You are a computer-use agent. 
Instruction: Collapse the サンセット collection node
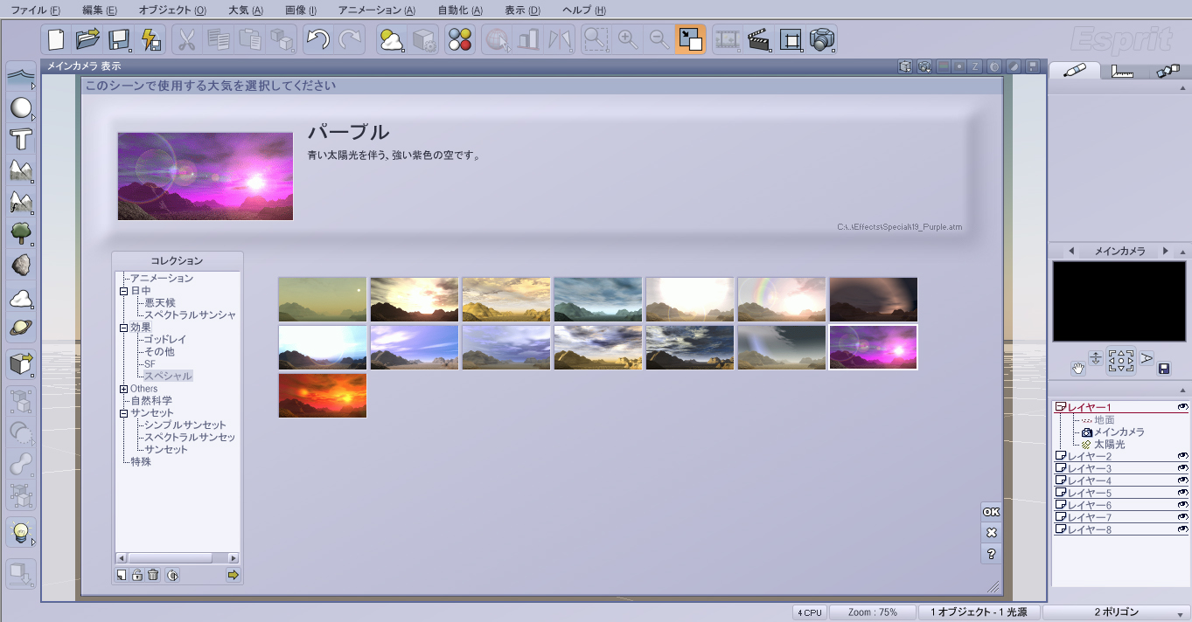tap(123, 413)
